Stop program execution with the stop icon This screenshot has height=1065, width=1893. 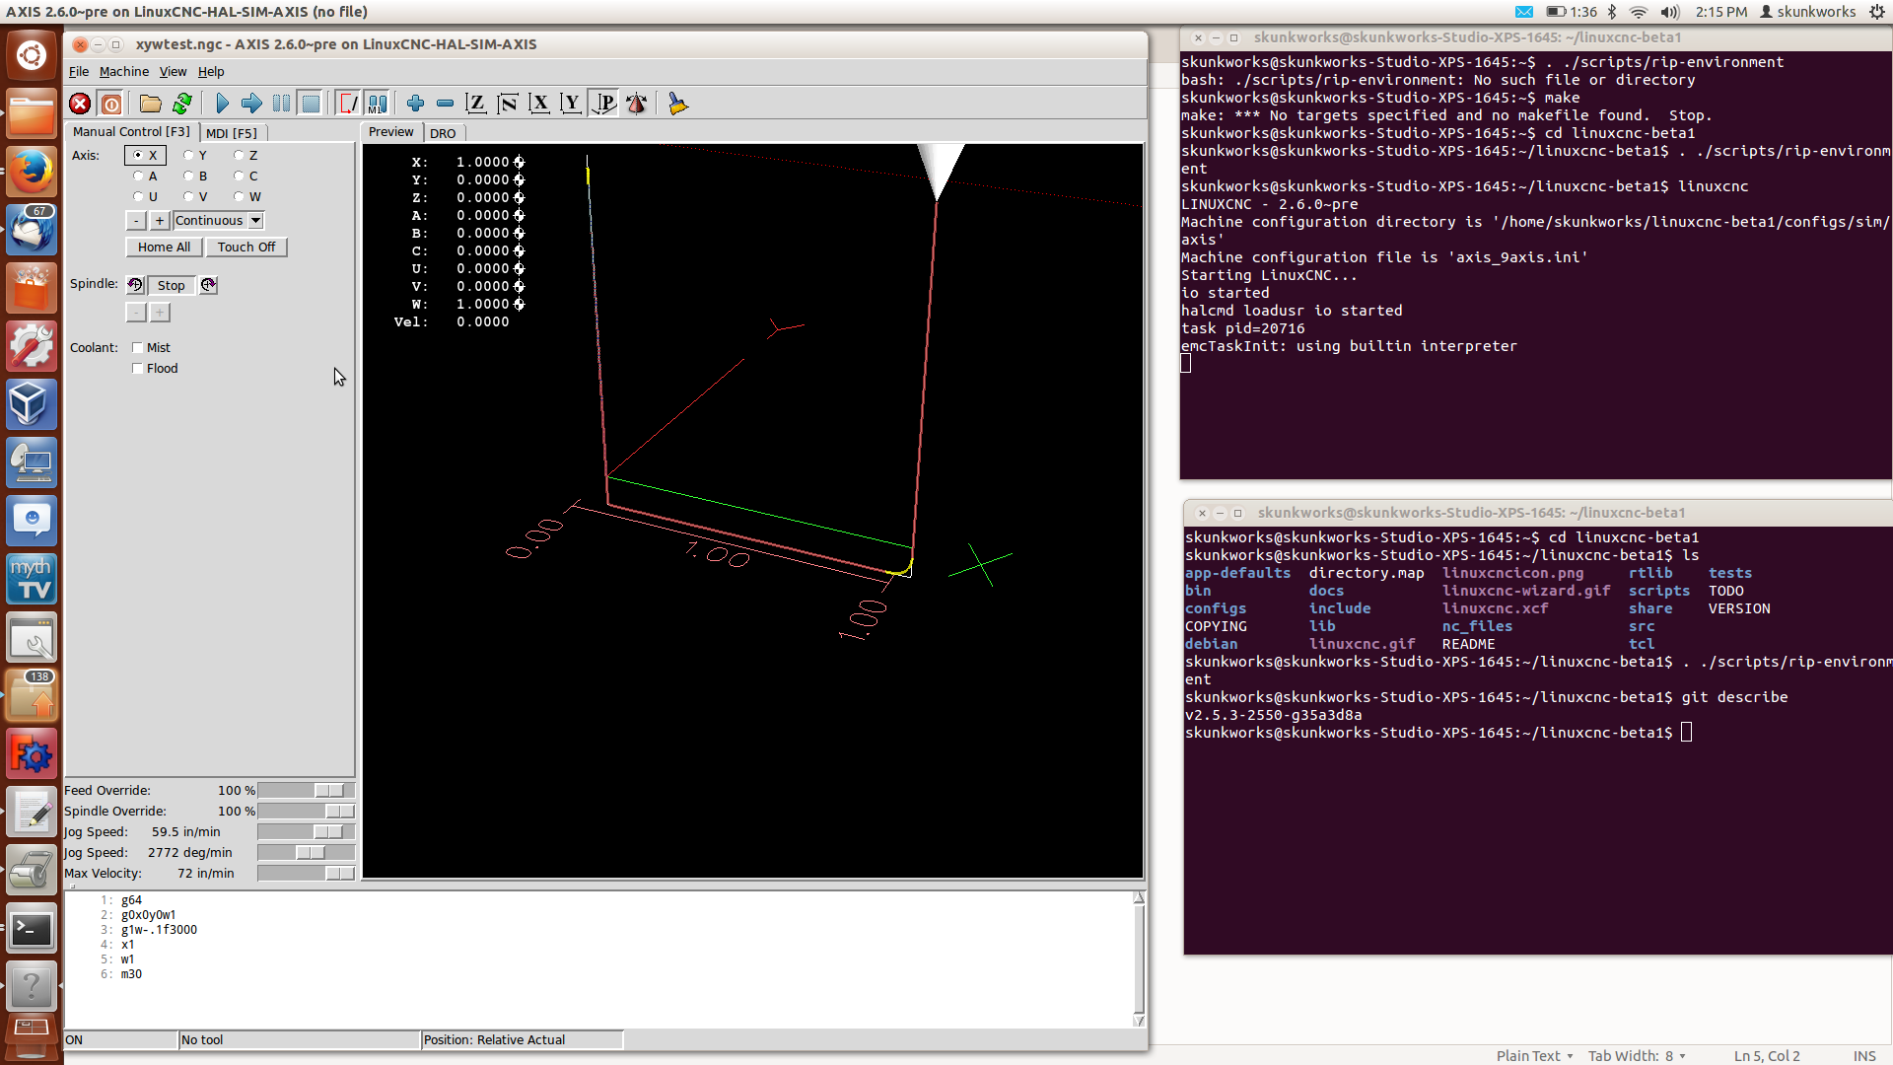[x=311, y=104]
